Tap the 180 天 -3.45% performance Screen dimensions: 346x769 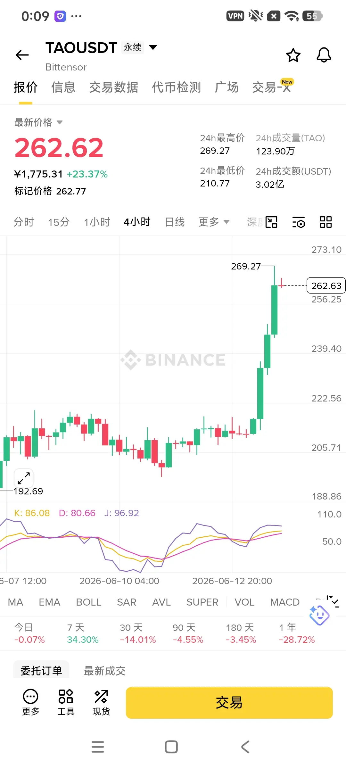click(241, 633)
